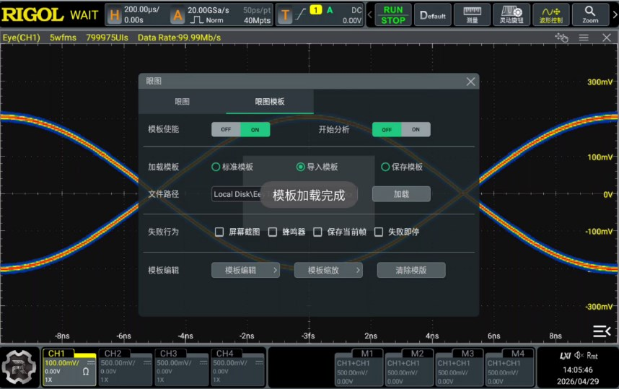Check the 屏幕截图 screenshot checkbox
The width and height of the screenshot is (619, 389).
click(219, 232)
